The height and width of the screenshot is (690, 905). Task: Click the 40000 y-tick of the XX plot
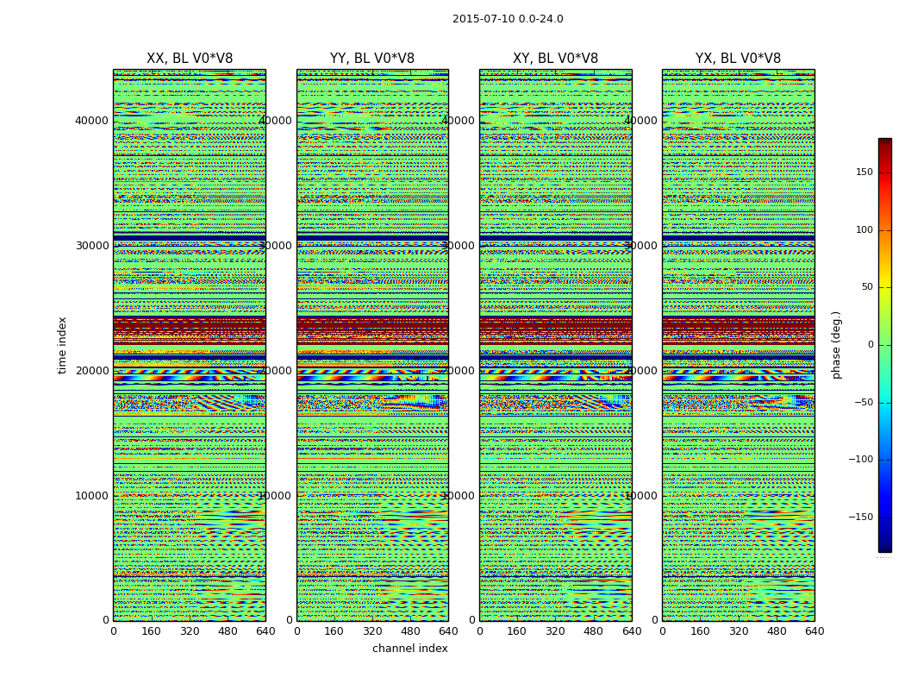click(91, 121)
